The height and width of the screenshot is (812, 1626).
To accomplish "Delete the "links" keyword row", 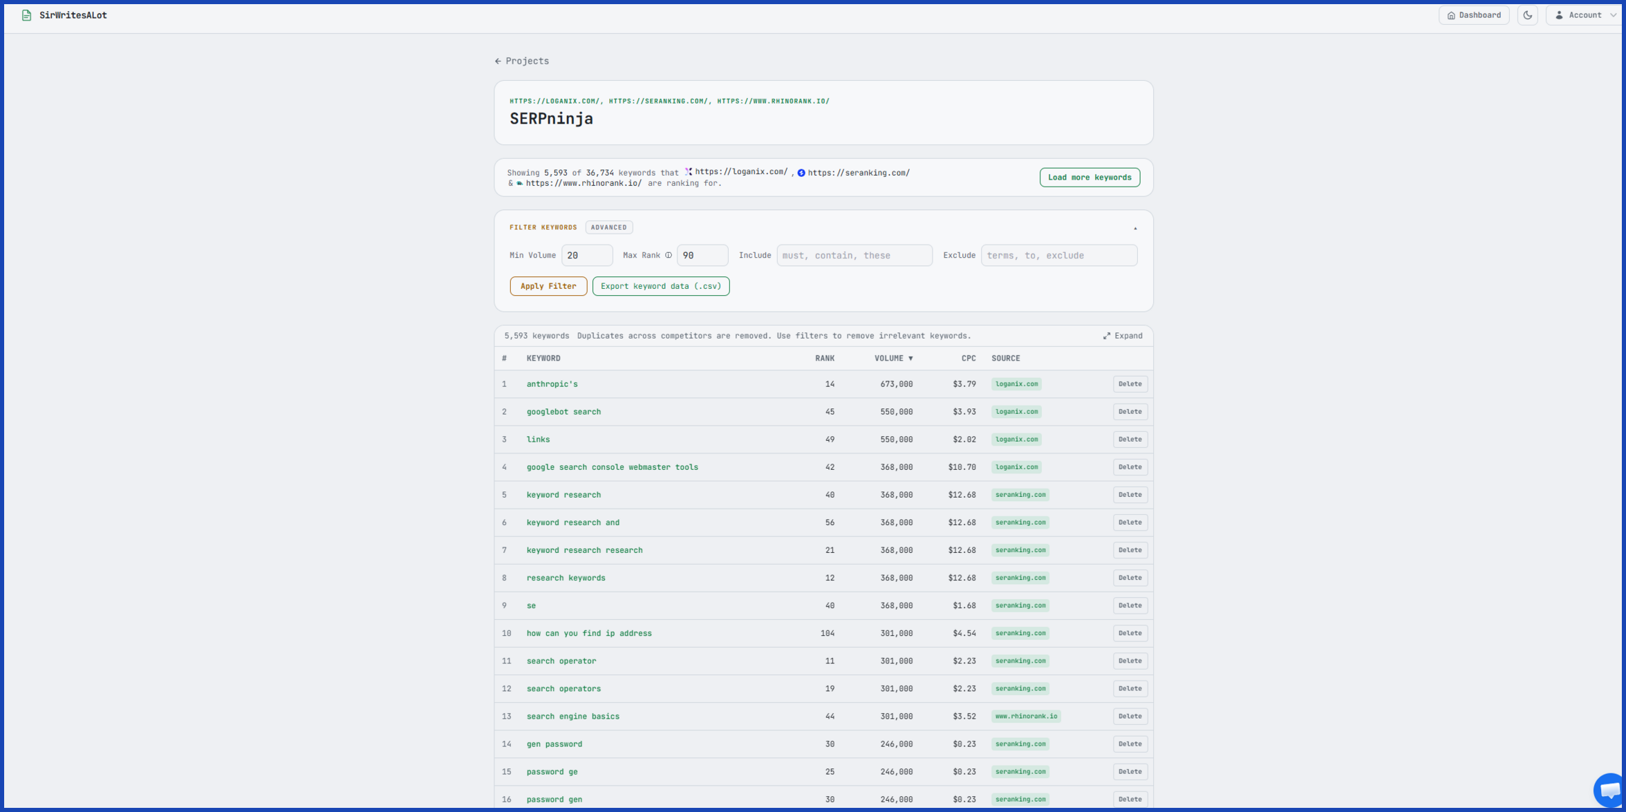I will pos(1130,440).
